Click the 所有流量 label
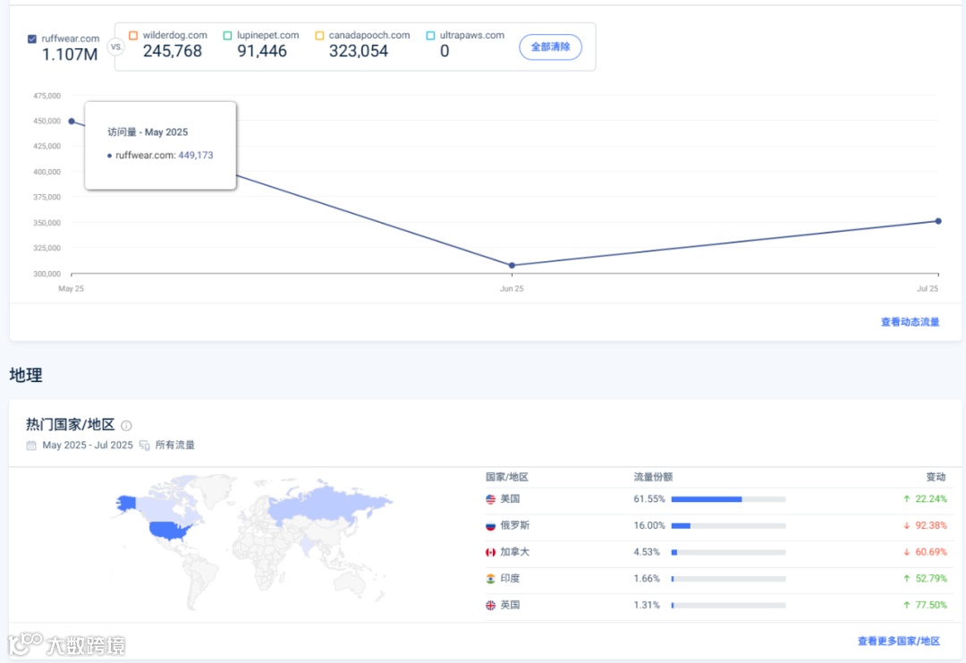966x663 pixels. (175, 445)
